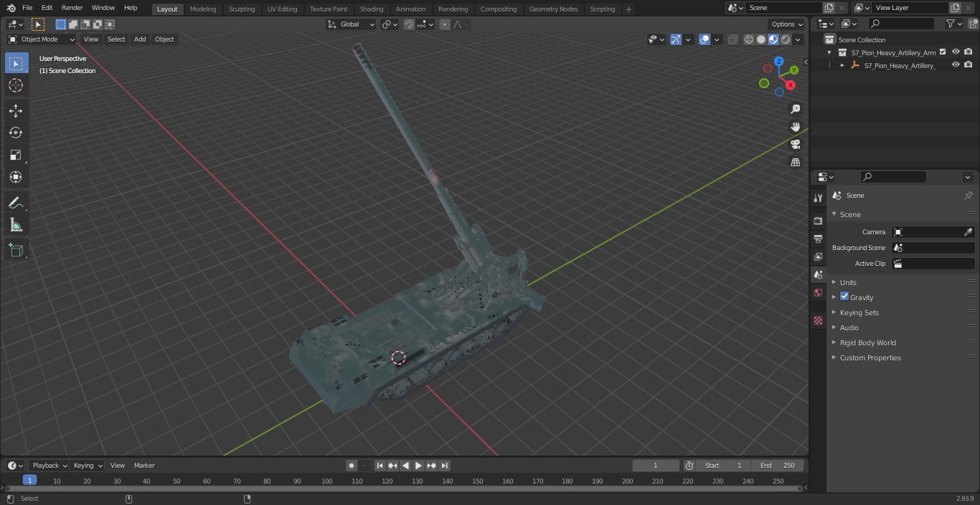Click the zoom magnifier viewport gizmo

(x=795, y=109)
